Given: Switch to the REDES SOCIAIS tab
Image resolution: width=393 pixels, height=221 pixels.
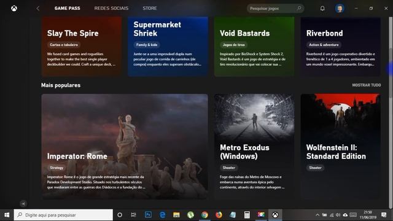Looking at the screenshot, I should coord(111,8).
